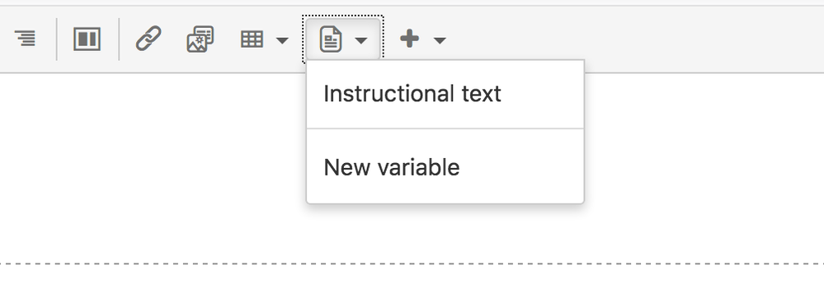Click the insert table grid icon
Viewport: 824px width, 308px height.
[252, 40]
